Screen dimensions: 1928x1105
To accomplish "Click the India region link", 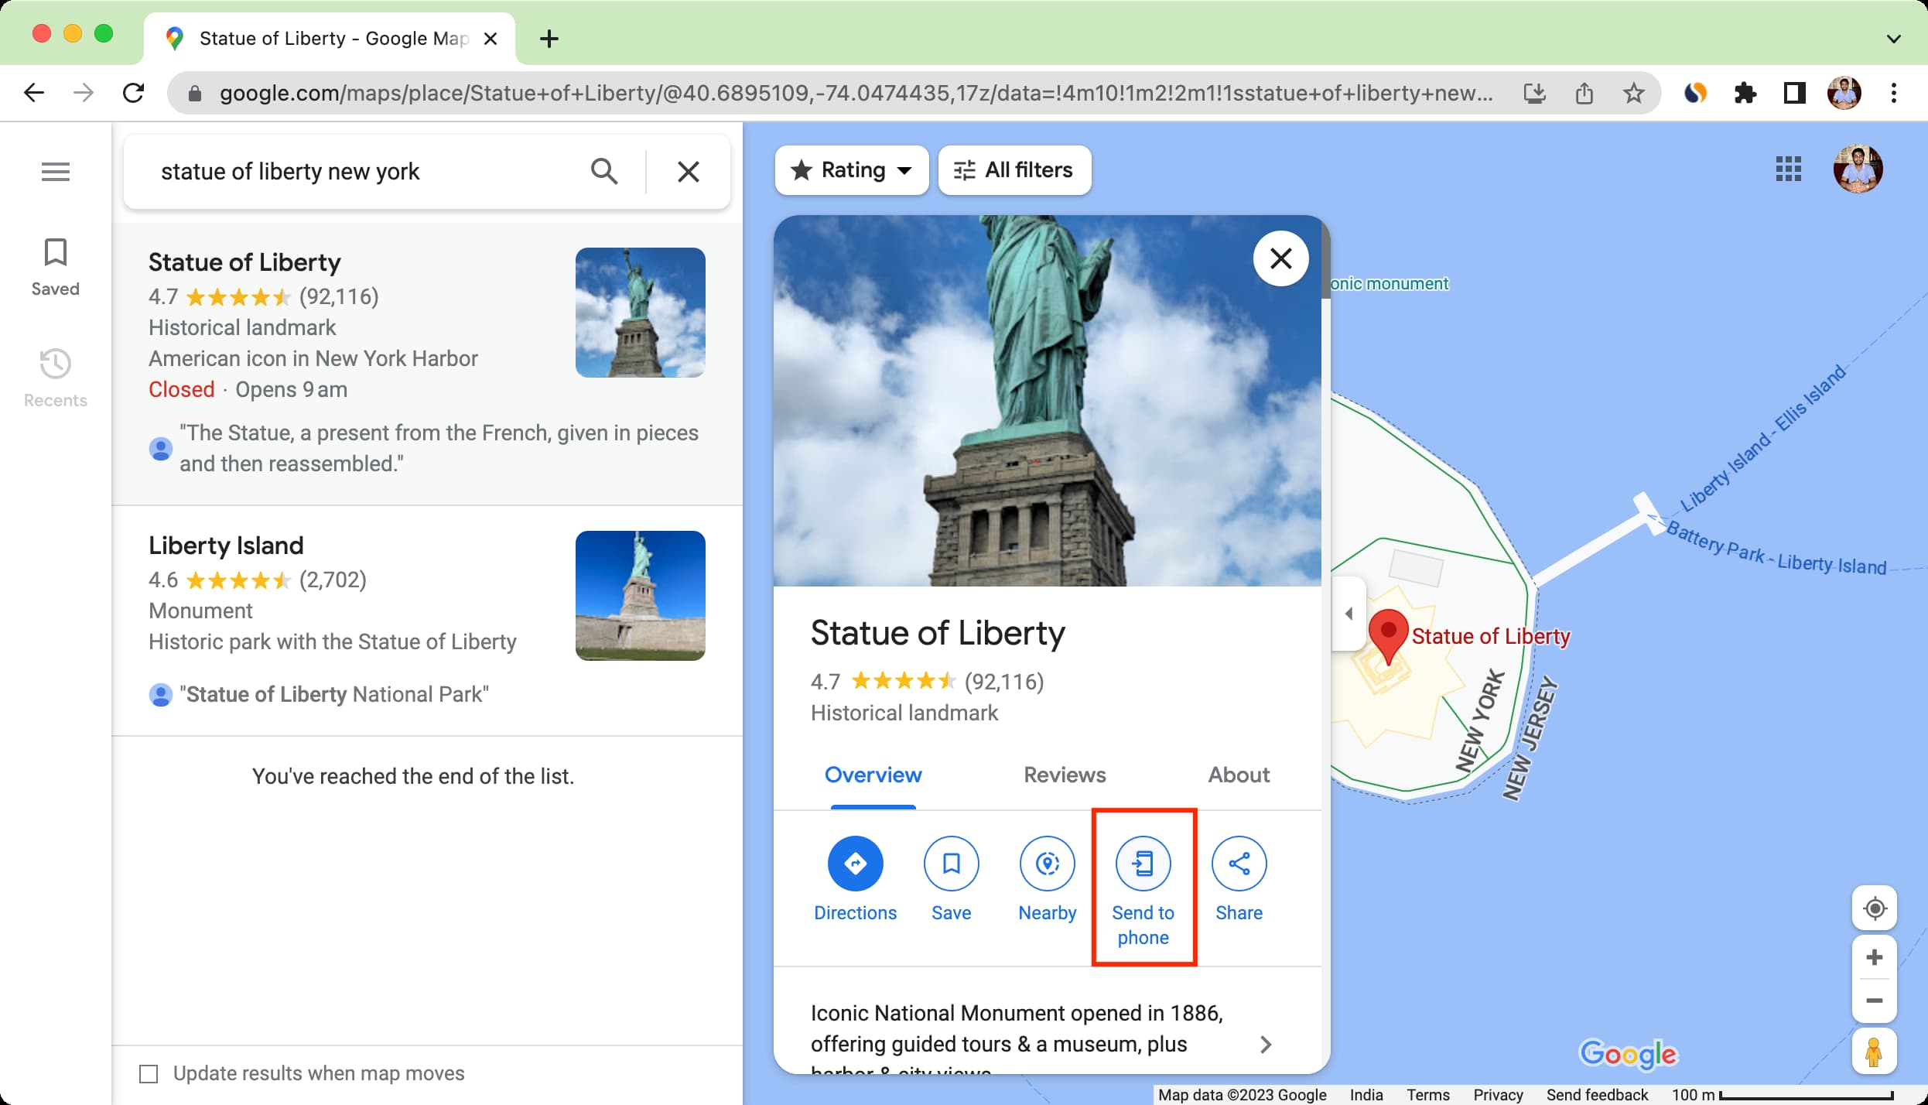I will click(x=1366, y=1095).
